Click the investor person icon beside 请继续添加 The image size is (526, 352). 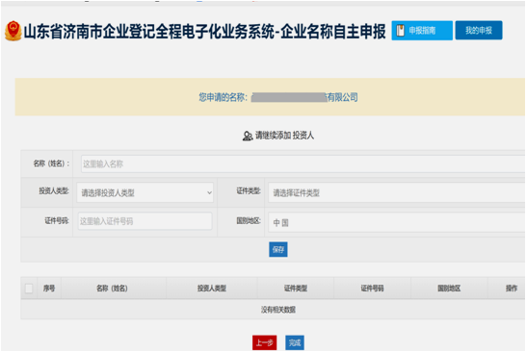click(248, 136)
